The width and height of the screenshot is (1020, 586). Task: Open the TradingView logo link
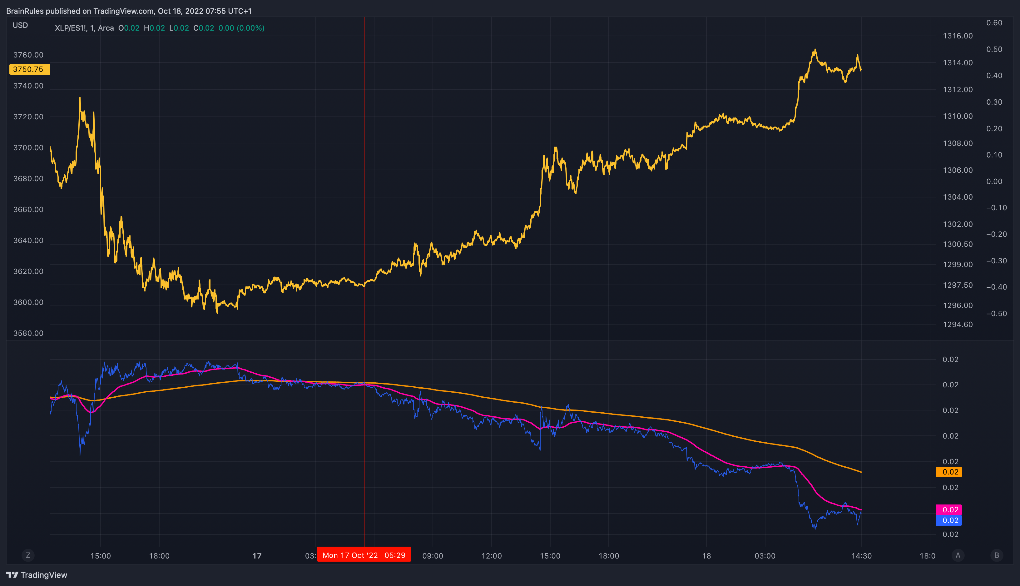37,575
